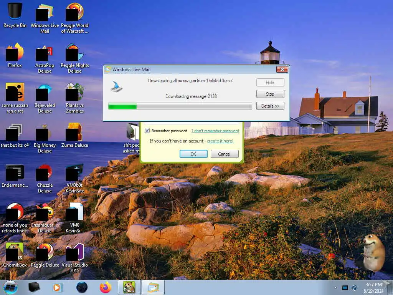Toggle the Remember password checkbox
Screen dimensions: 393x295
pos(147,131)
